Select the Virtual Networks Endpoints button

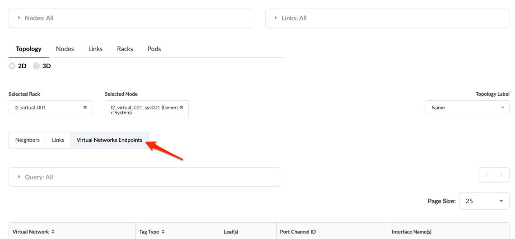[x=109, y=140]
